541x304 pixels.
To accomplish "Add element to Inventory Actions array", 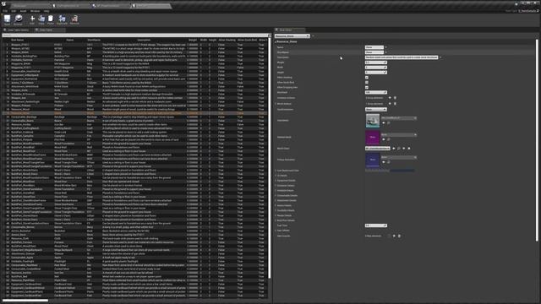I will (x=390, y=98).
